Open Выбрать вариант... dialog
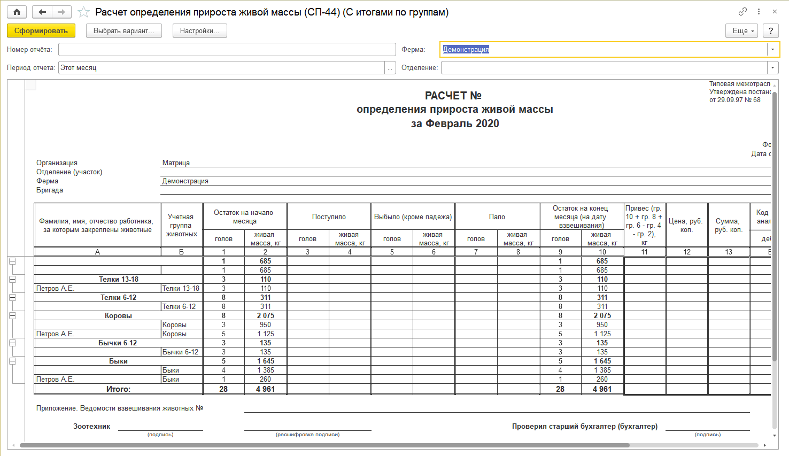The width and height of the screenshot is (789, 456). 124,30
